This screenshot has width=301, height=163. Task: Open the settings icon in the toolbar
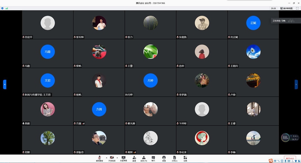(x=185, y=159)
